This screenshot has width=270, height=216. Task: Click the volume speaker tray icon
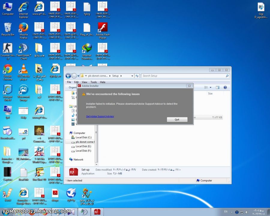247,212
